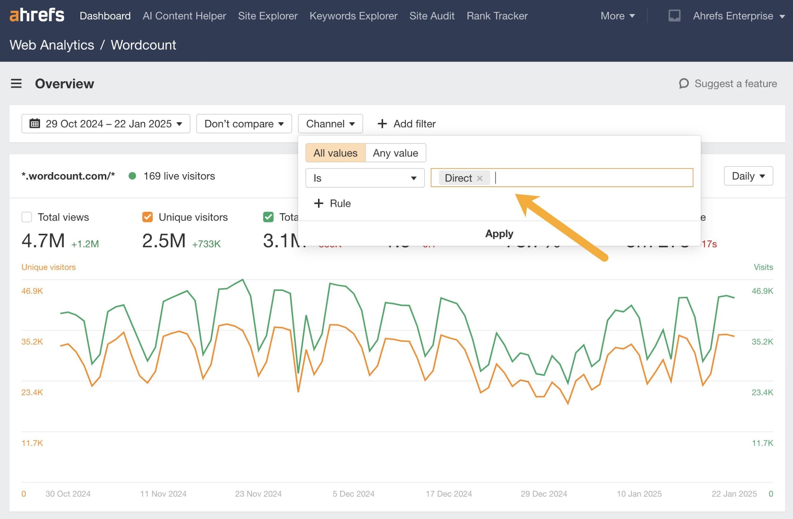Screen dimensions: 793x519
Task: Click the green live visitors dot
Action: coord(132,176)
